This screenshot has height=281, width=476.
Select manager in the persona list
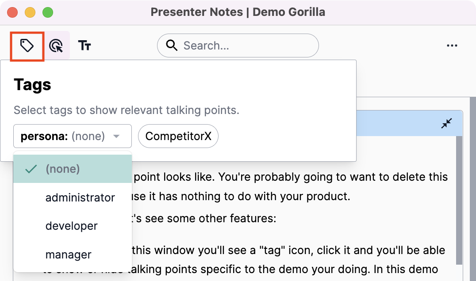pyautogui.click(x=68, y=254)
